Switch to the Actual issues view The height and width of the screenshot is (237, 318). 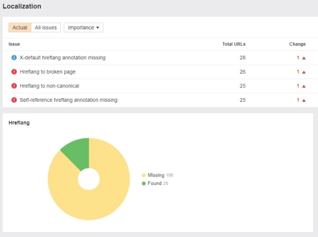(x=20, y=28)
